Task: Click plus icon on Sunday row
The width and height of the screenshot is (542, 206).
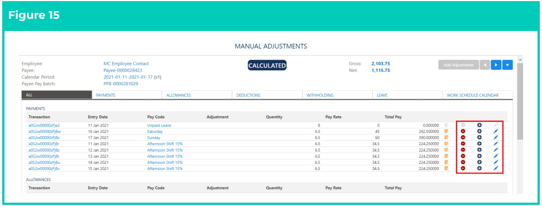Action: coord(479,138)
